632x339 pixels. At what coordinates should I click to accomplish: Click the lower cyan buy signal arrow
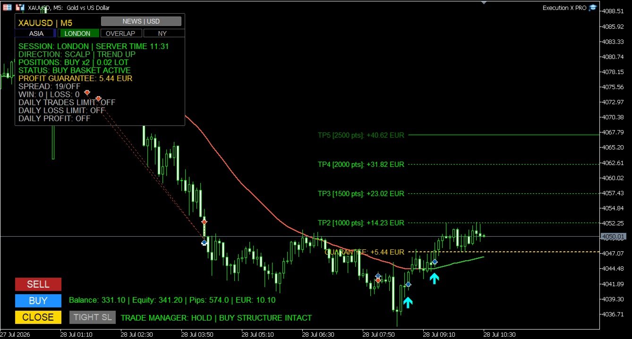(408, 302)
